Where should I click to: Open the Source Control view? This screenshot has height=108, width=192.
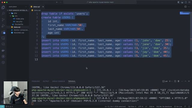point(3,19)
